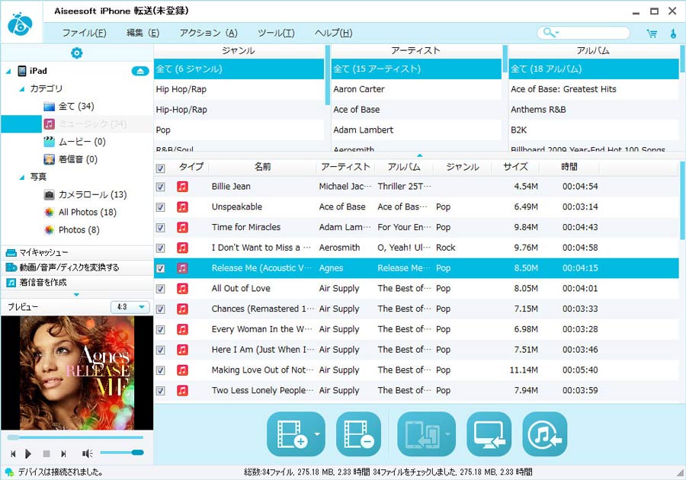The height and width of the screenshot is (480, 686).
Task: Uncheck the All Out of Love checkbox
Action: (x=160, y=289)
